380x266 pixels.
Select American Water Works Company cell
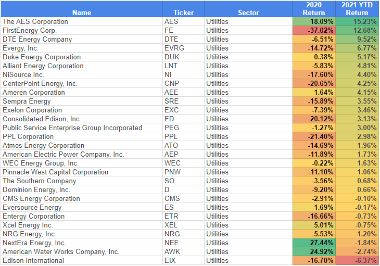point(82,252)
